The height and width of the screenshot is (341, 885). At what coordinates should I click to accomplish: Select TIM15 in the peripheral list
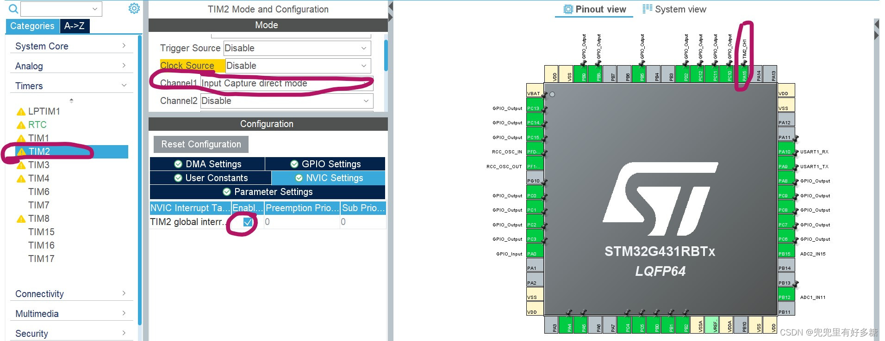coord(41,232)
